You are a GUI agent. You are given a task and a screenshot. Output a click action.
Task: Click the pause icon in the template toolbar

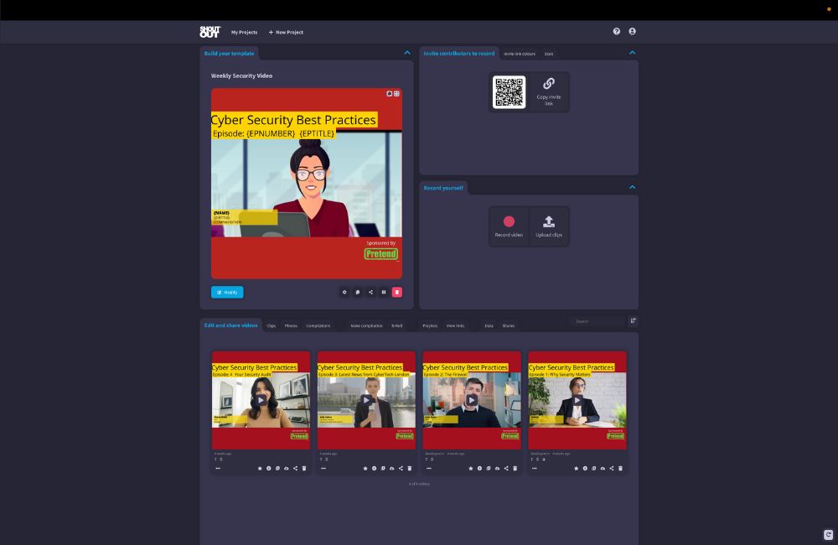coord(384,292)
